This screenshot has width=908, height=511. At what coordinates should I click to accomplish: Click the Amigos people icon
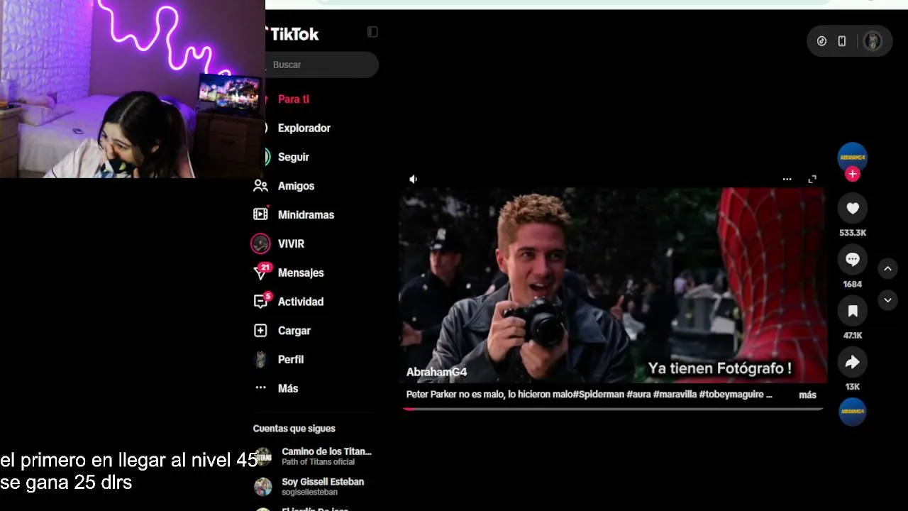[260, 186]
